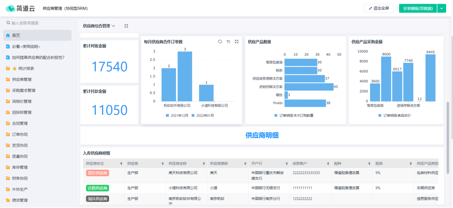Click the 首页 home icon in sidebar
This screenshot has height=208, width=453.
(x=8, y=35)
